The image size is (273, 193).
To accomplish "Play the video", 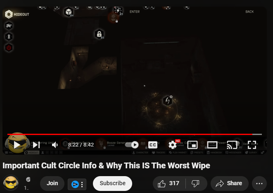I will [x=17, y=145].
